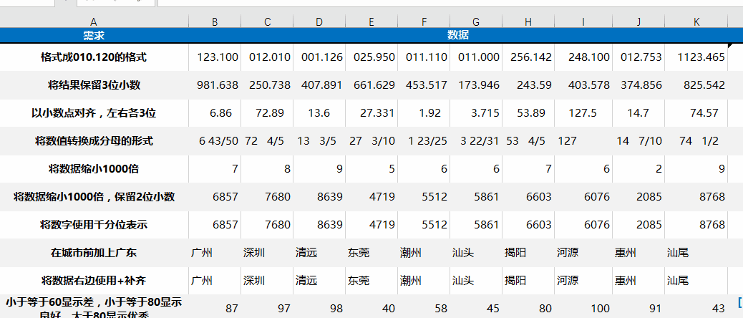Click the score cell containing 58
Viewport: 743px width, 318px height.
pyautogui.click(x=424, y=307)
